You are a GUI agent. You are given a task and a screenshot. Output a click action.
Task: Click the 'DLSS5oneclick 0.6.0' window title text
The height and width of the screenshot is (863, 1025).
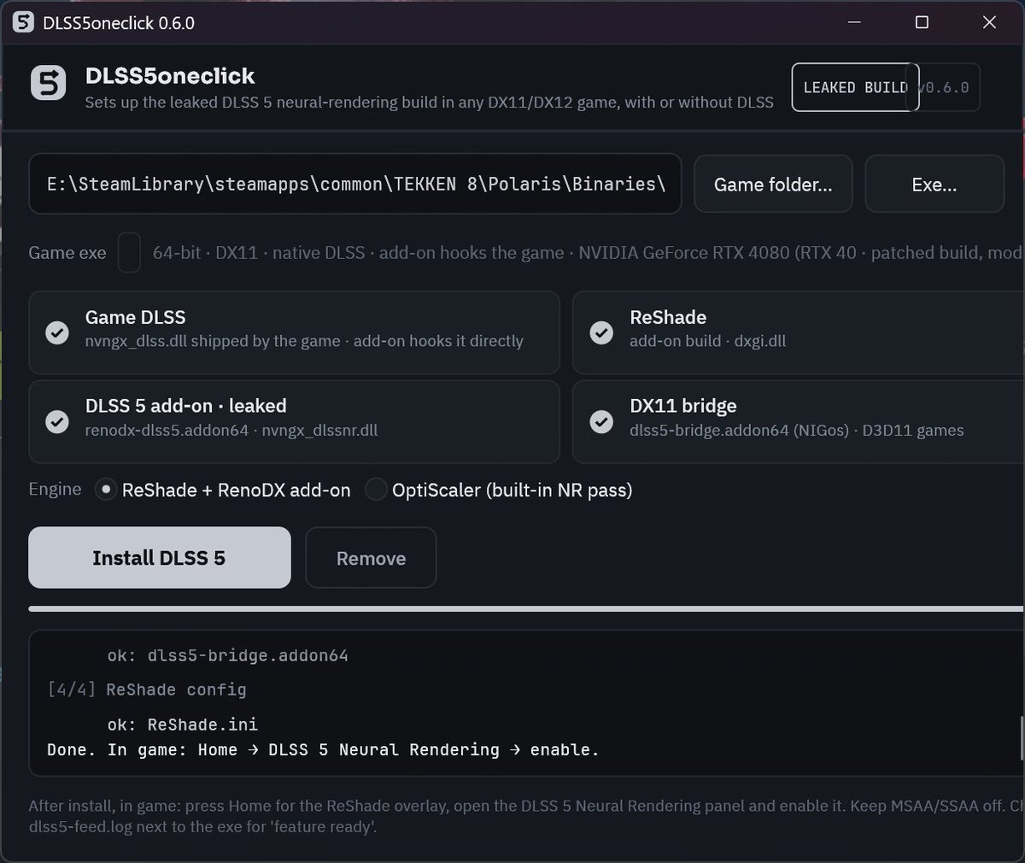119,23
